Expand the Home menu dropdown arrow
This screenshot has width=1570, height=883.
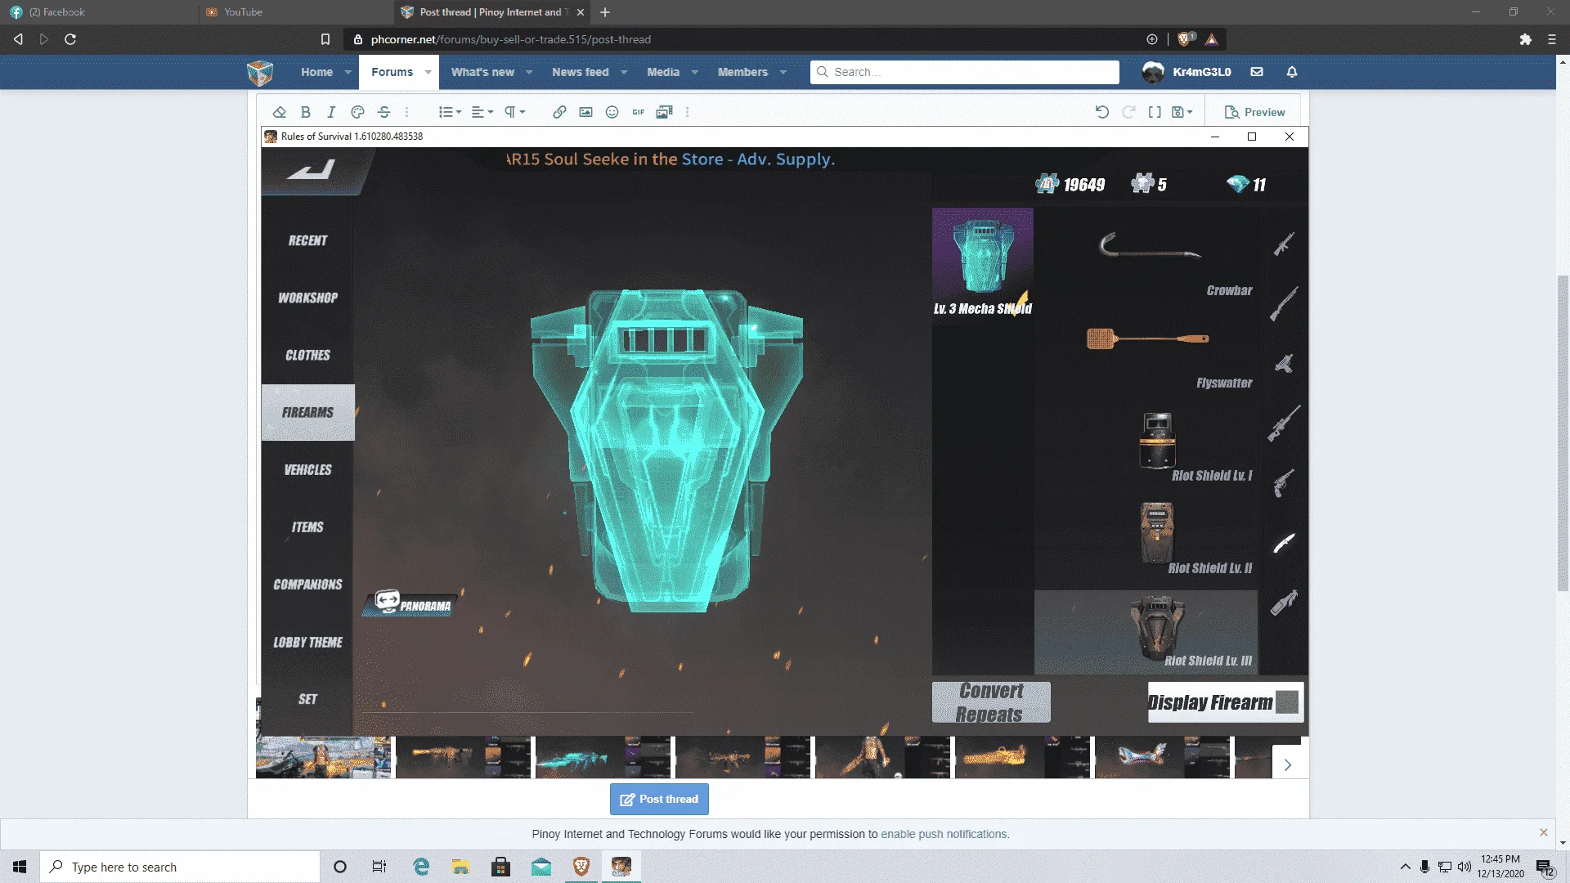coord(348,72)
